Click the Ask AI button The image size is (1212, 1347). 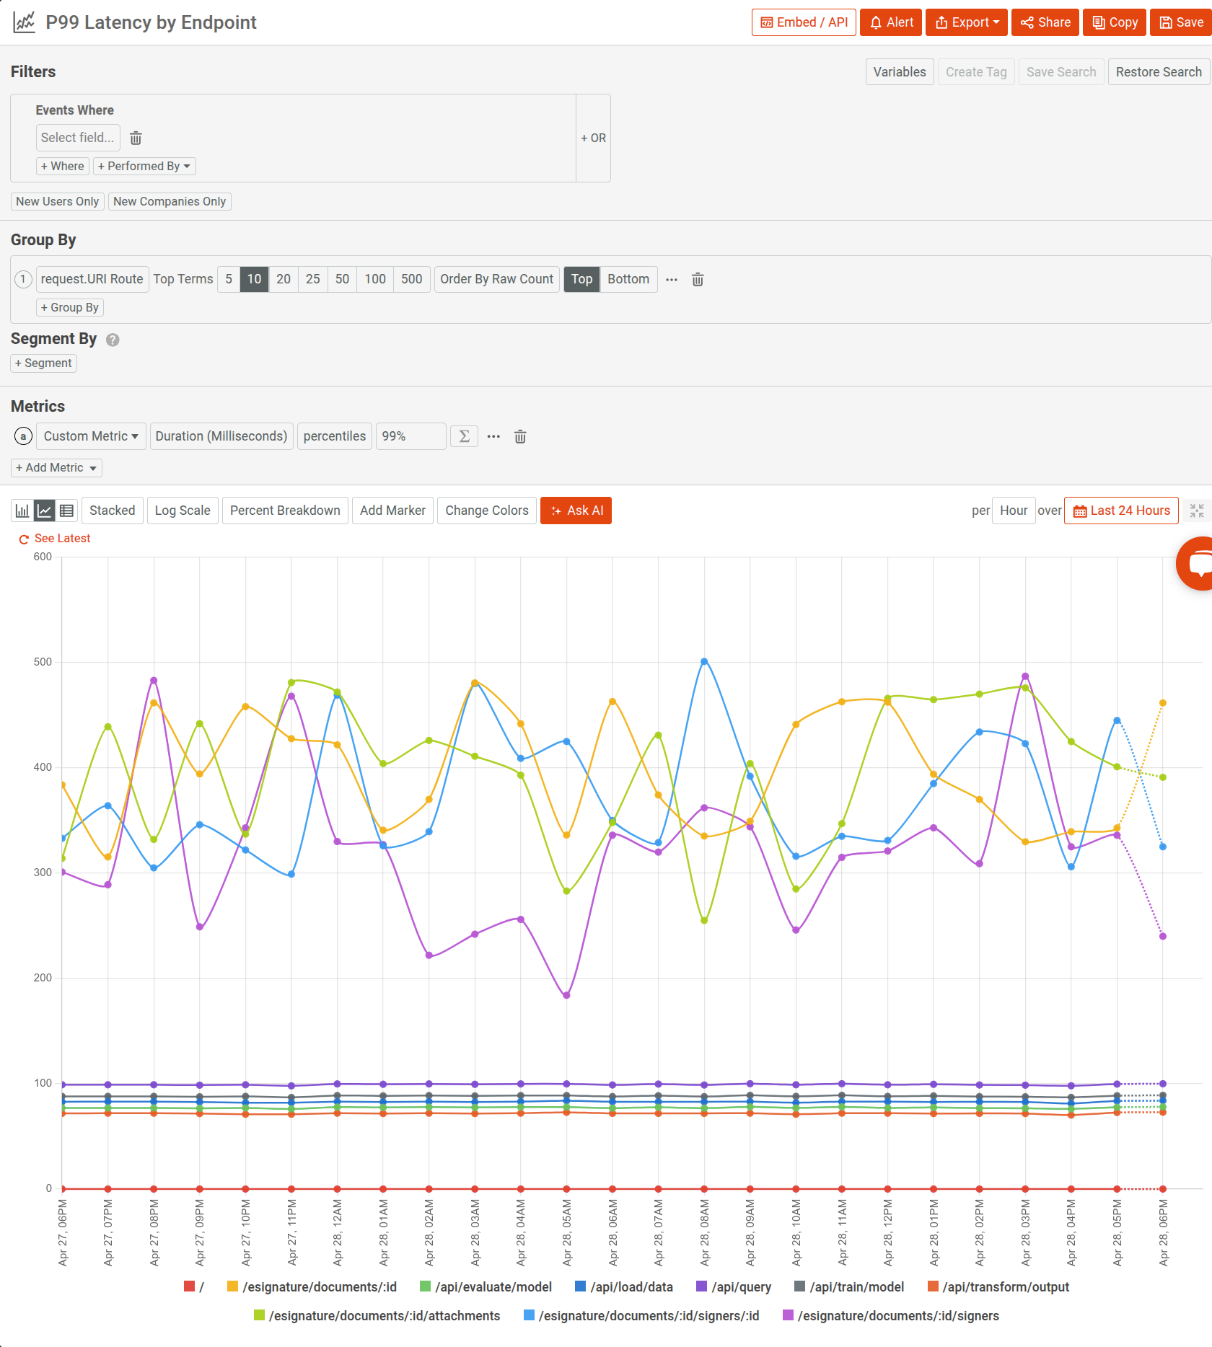pos(576,510)
